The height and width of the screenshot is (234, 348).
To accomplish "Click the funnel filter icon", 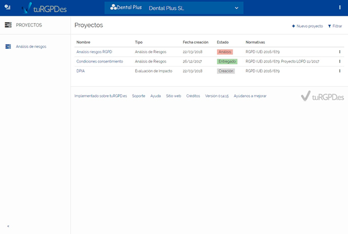I will coord(329,26).
